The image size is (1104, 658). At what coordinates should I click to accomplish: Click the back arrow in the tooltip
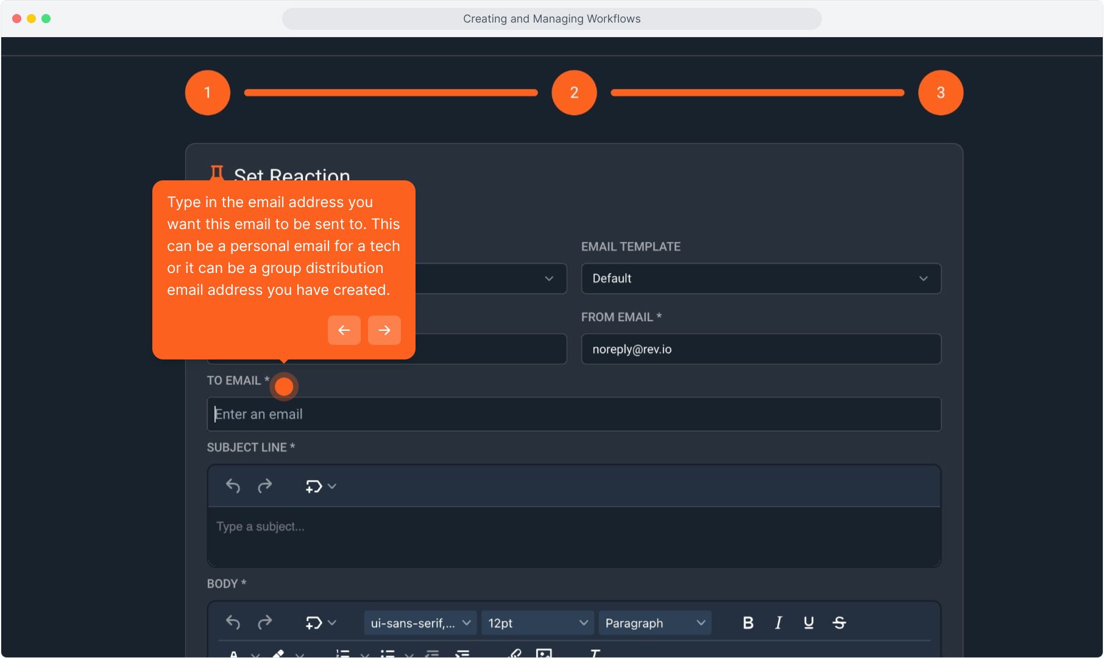point(344,330)
